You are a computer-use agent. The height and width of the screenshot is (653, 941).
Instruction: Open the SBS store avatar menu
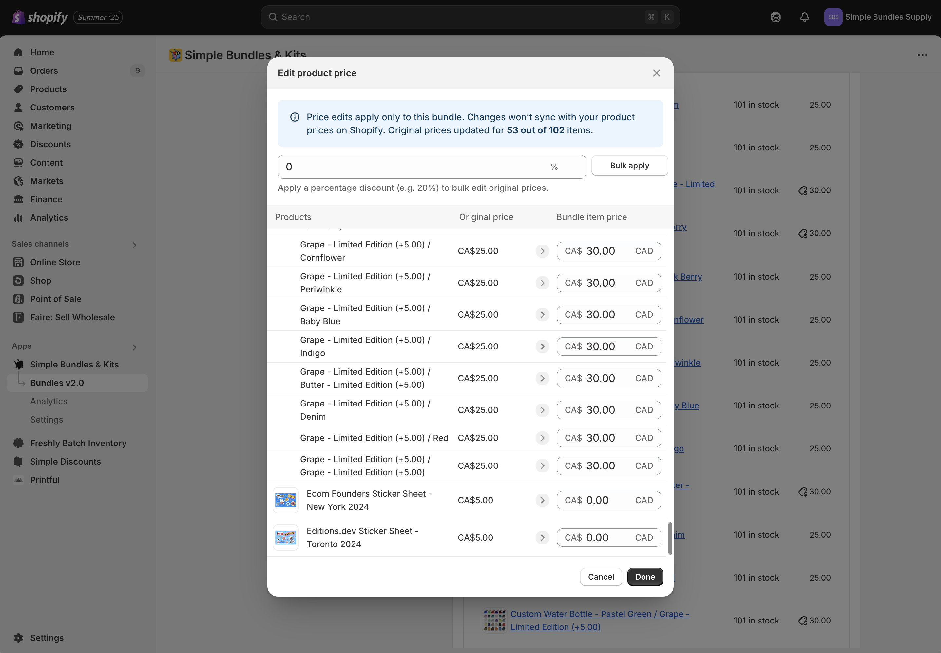point(833,17)
